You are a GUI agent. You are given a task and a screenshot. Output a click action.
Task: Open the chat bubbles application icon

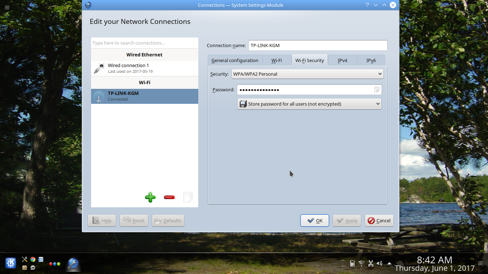[x=33, y=268]
